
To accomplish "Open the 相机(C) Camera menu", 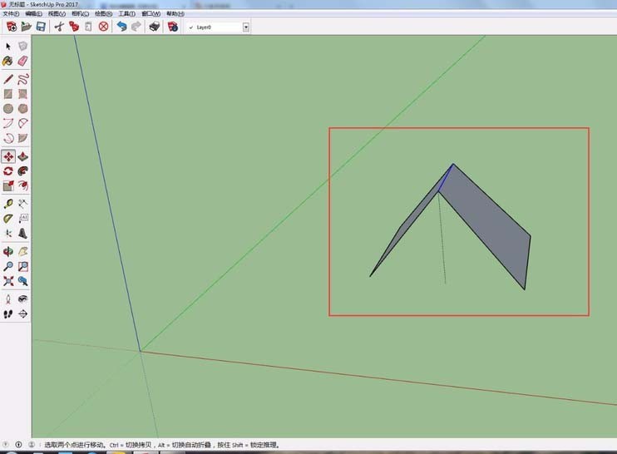I will [81, 13].
